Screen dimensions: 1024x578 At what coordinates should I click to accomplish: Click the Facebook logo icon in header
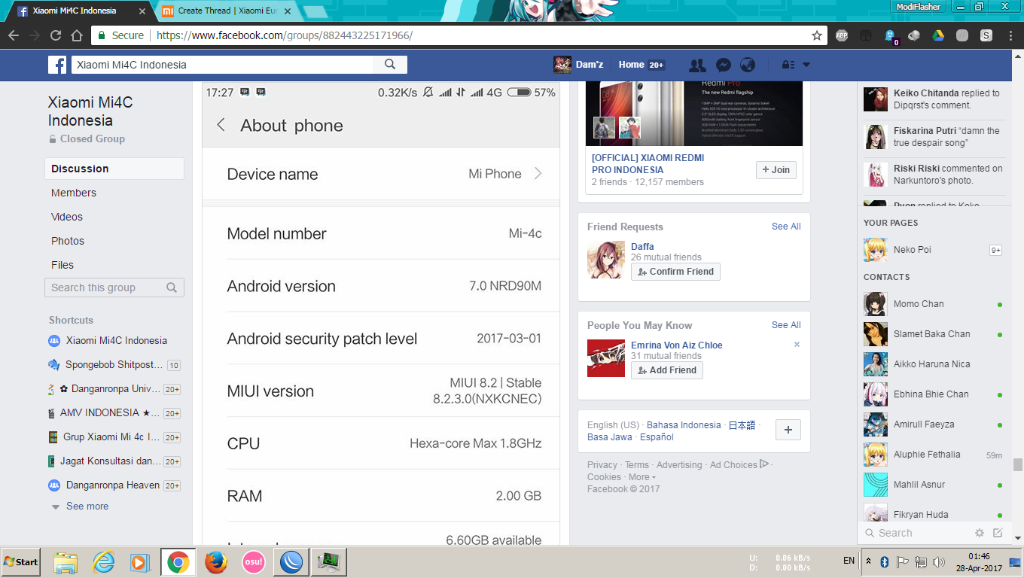(x=57, y=65)
